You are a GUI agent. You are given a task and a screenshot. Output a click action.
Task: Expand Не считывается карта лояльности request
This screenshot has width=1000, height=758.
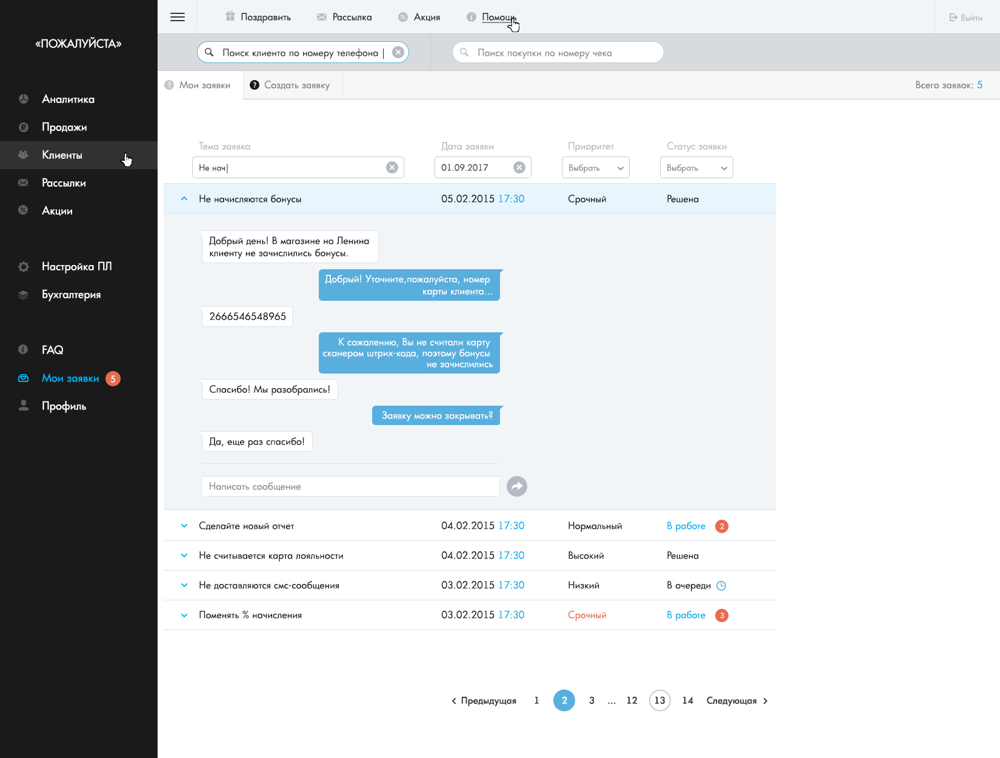coord(184,555)
